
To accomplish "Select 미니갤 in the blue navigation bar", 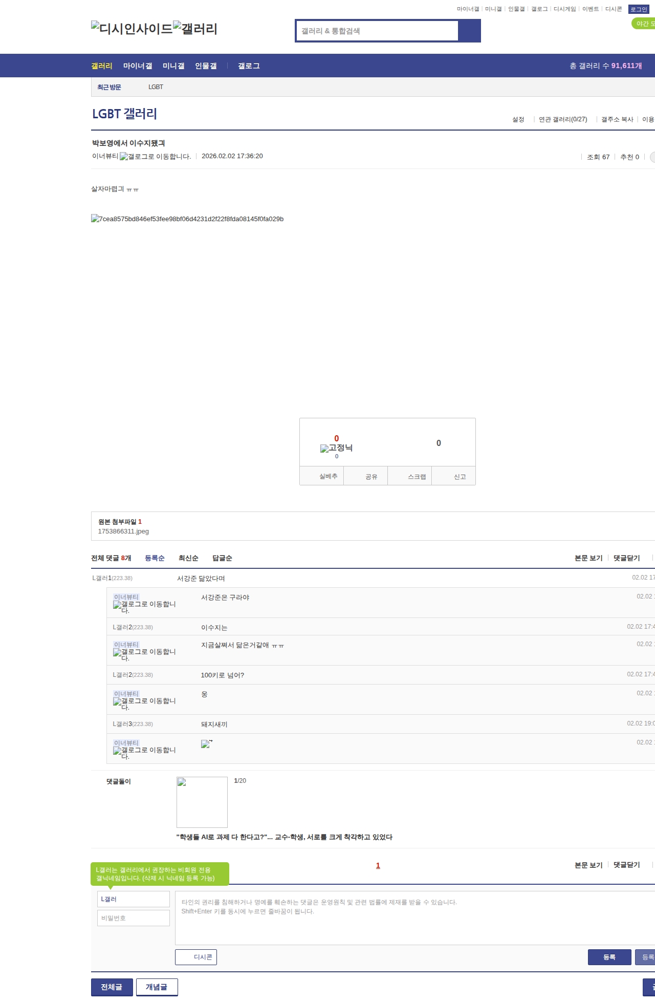I will [173, 66].
